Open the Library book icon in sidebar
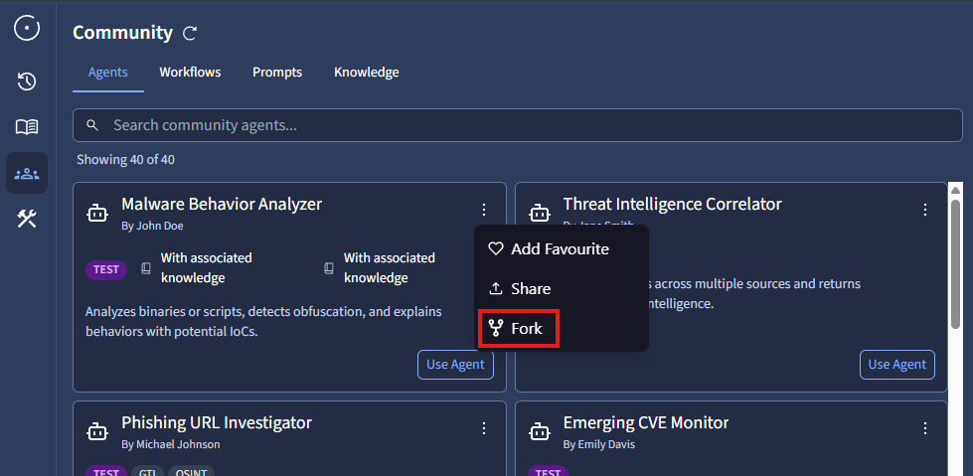973x476 pixels. [27, 127]
